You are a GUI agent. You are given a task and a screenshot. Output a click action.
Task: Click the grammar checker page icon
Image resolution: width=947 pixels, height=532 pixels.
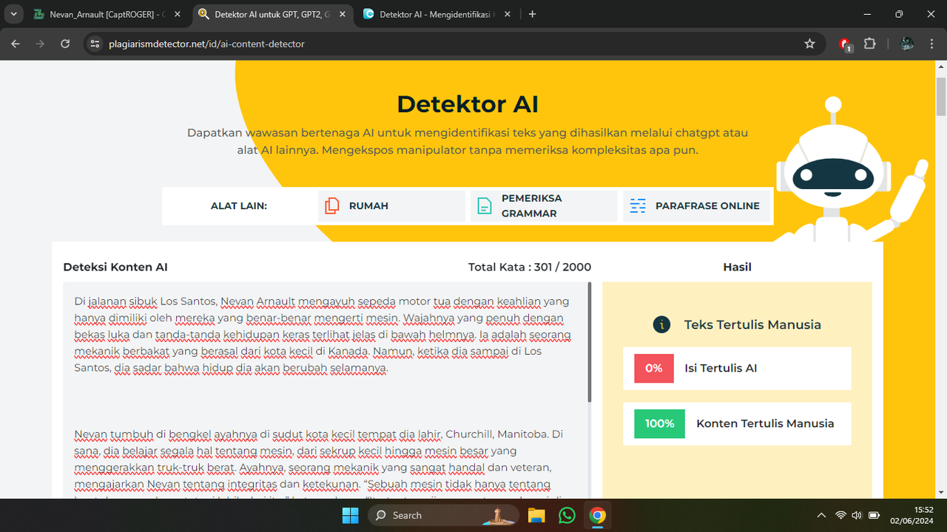click(484, 205)
